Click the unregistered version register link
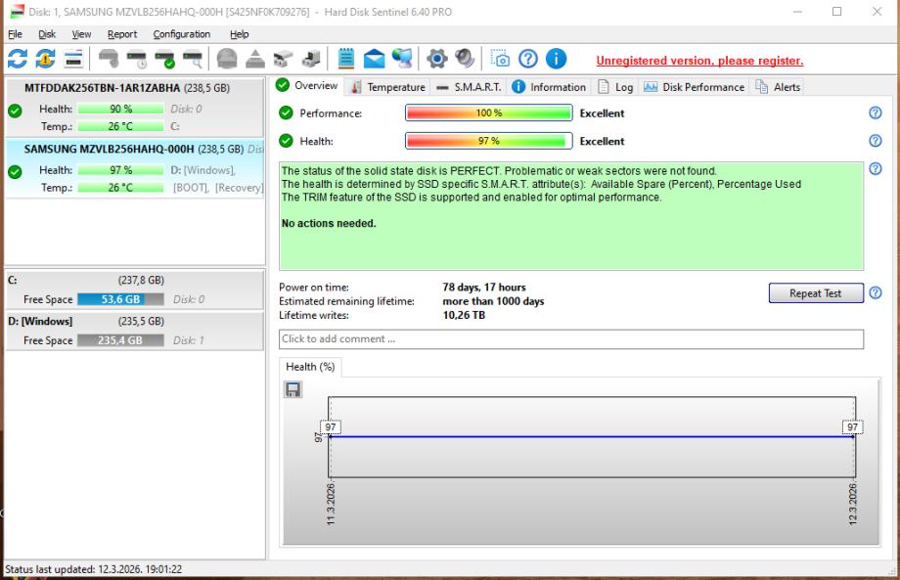Viewport: 900px width, 580px height. click(699, 61)
